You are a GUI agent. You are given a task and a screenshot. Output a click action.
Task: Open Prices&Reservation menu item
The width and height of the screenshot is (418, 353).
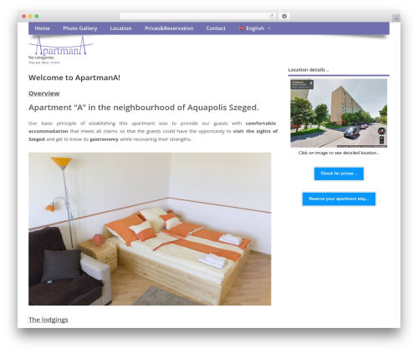(169, 28)
